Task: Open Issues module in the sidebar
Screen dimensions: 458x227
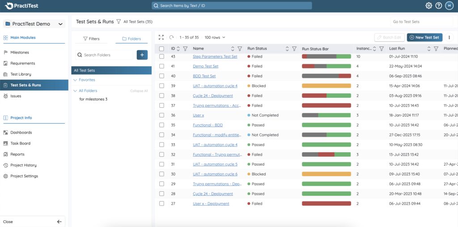Action: point(16,96)
